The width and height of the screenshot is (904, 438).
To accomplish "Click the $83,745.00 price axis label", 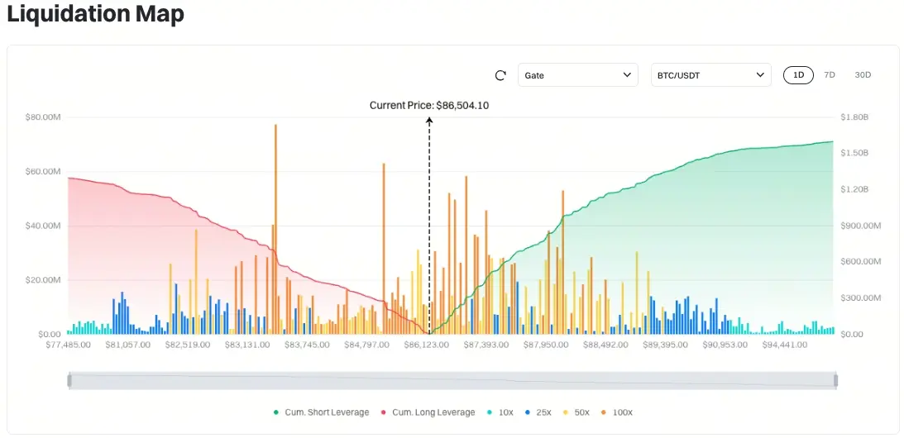I will 308,345.
